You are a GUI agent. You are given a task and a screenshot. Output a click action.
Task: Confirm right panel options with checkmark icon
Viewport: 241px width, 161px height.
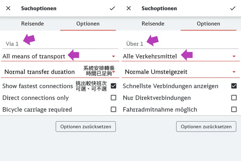[233, 8]
